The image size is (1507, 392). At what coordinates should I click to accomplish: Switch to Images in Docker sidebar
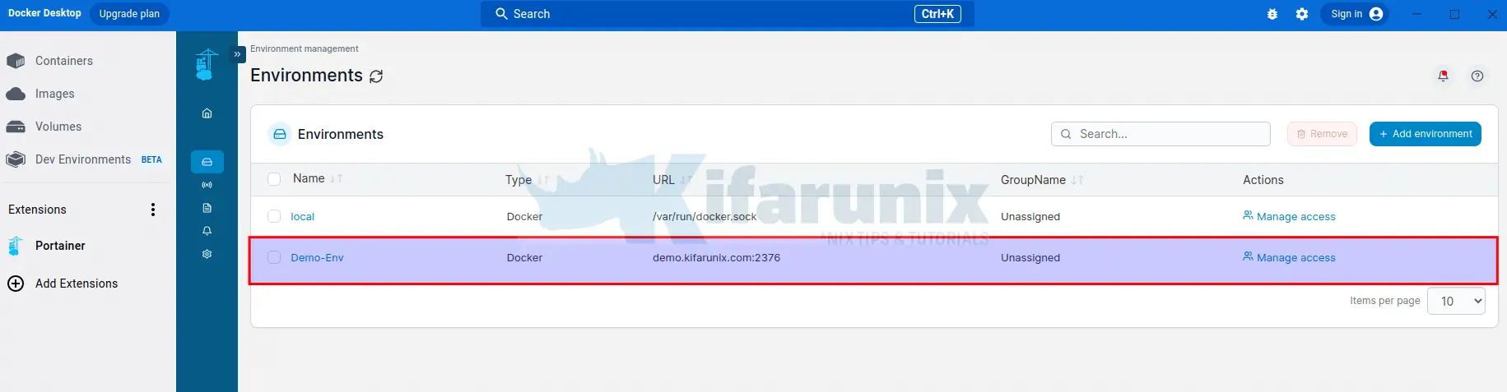click(x=54, y=94)
